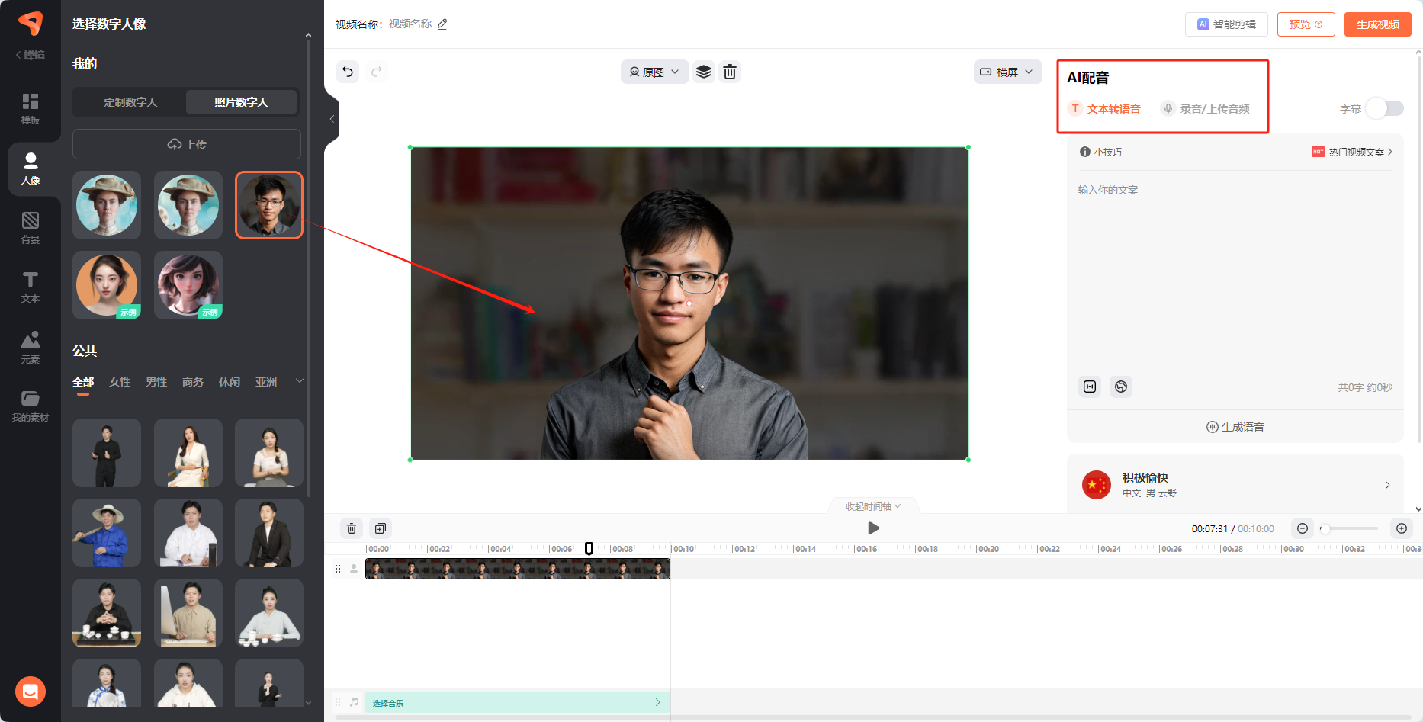Image resolution: width=1423 pixels, height=722 pixels.
Task: Switch to 定制数字人 tab
Action: point(130,102)
